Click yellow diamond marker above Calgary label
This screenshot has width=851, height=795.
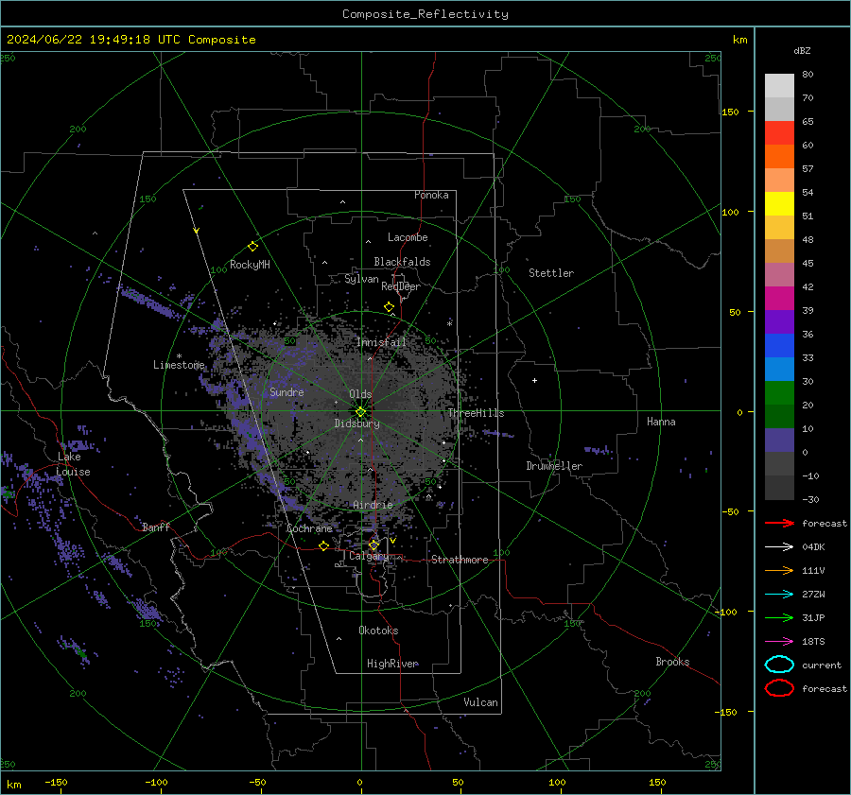tap(373, 544)
